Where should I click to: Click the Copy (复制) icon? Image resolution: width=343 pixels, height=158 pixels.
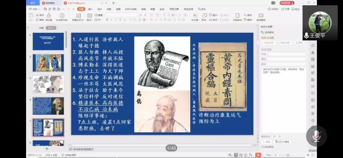[37, 20]
